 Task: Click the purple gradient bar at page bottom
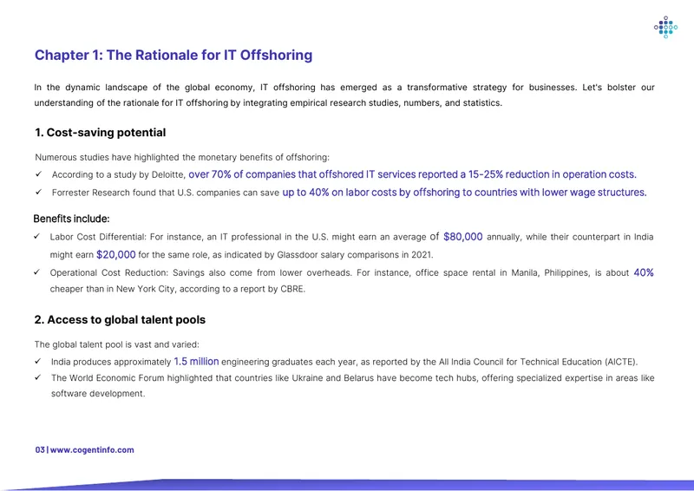(x=347, y=485)
